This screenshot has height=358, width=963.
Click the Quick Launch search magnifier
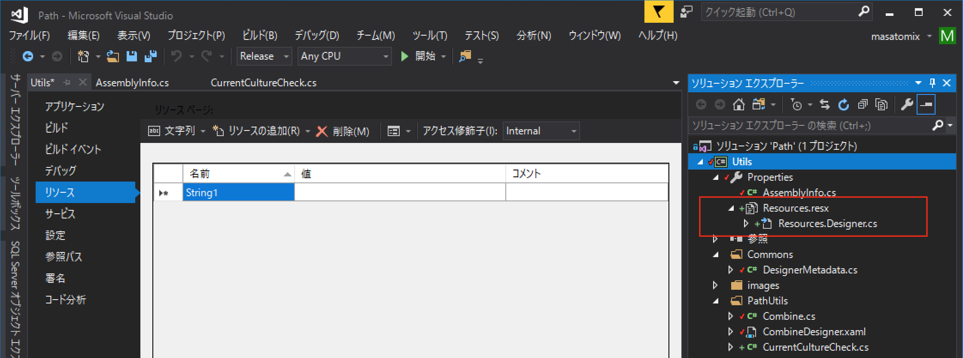[x=863, y=12]
